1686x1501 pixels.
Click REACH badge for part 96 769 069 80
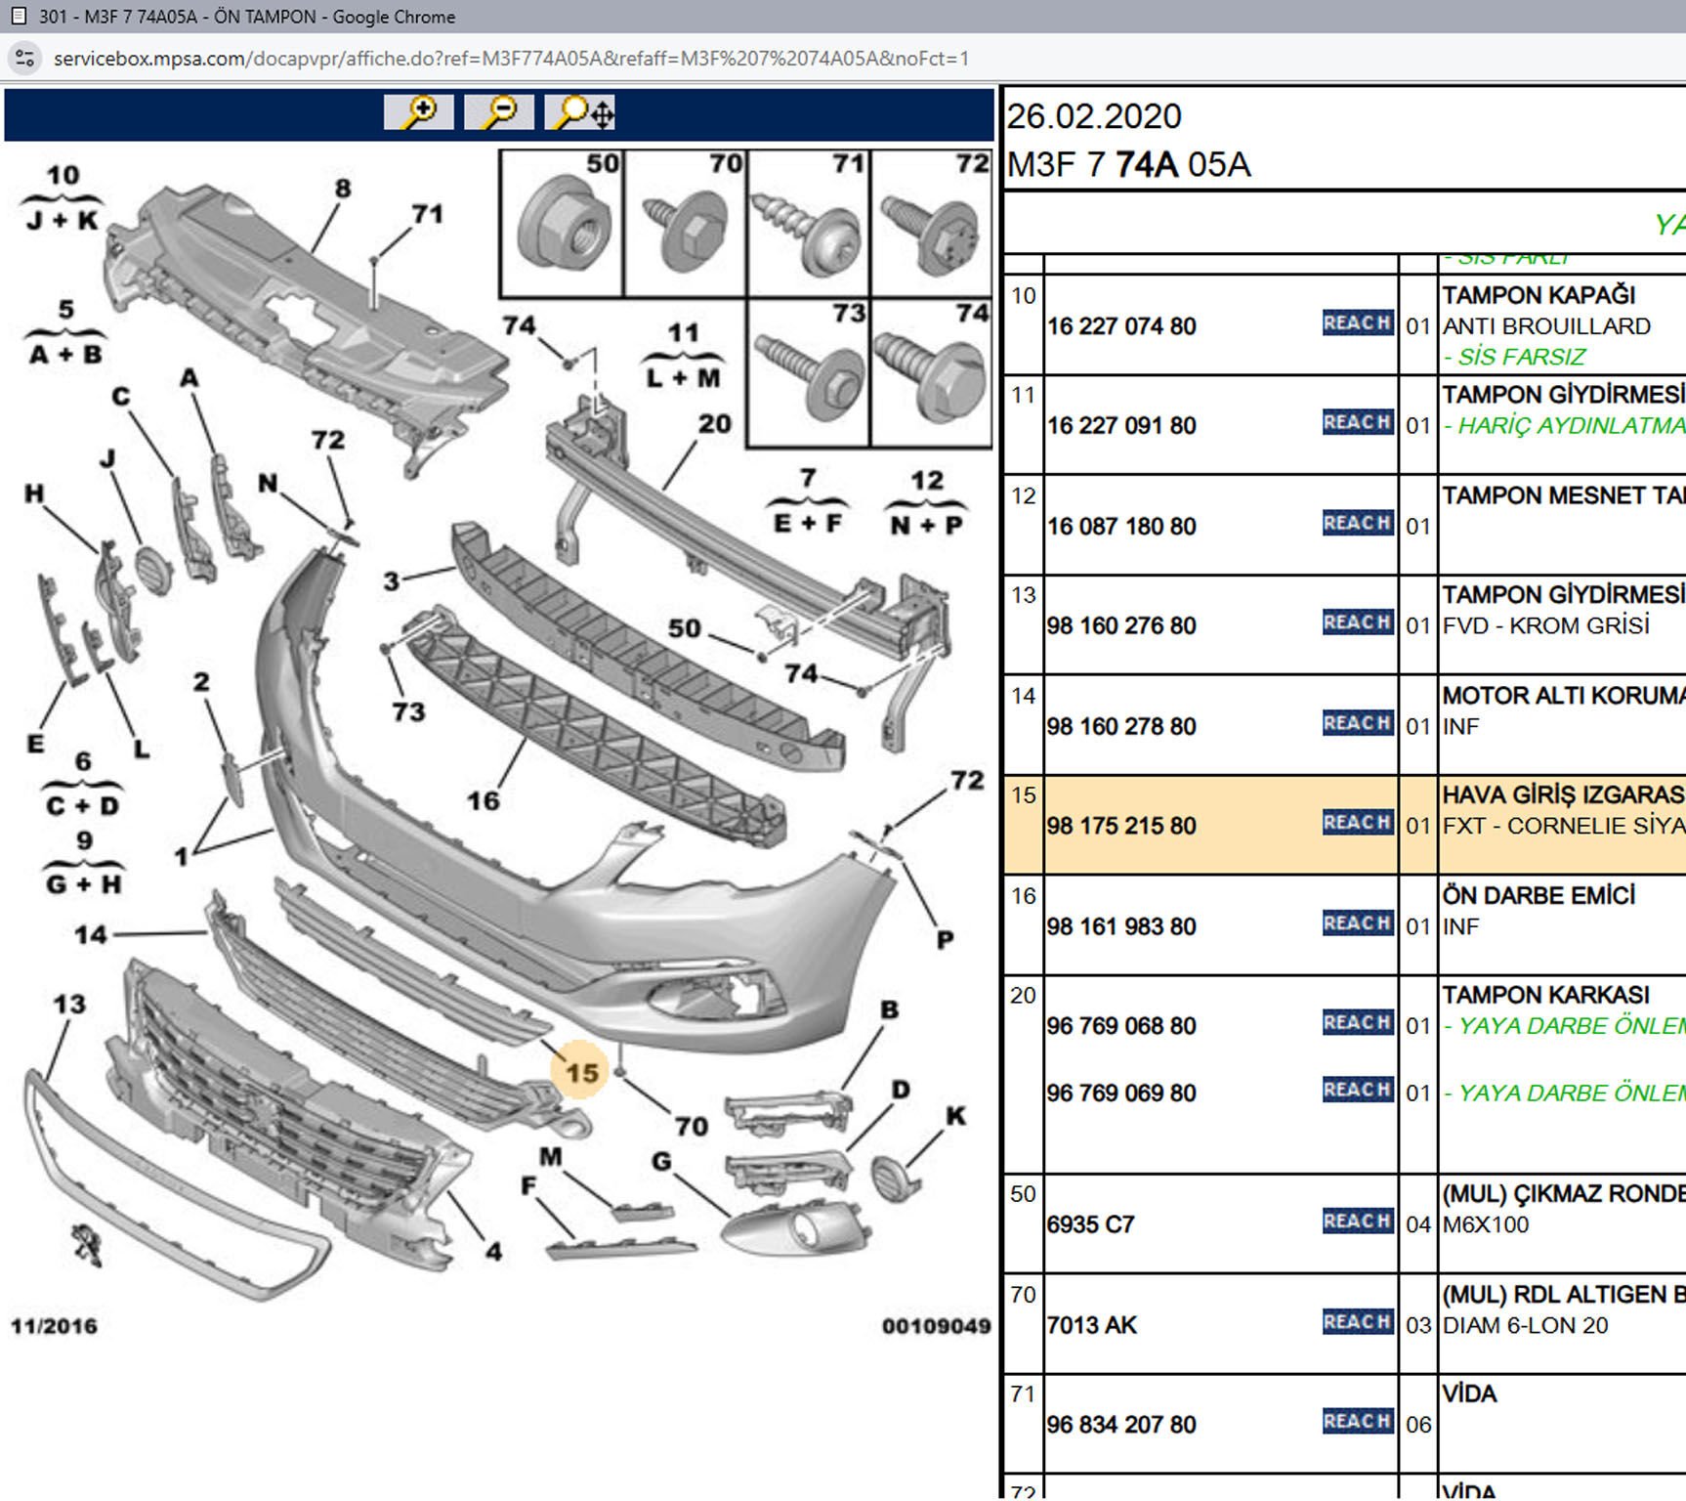pyautogui.click(x=1357, y=1090)
